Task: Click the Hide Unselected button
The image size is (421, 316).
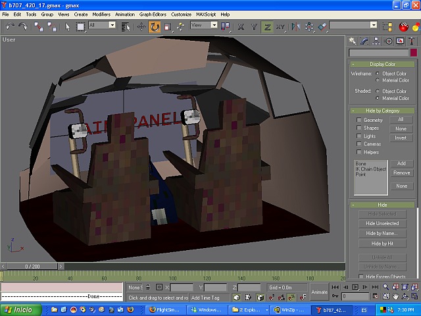Action: (x=382, y=223)
